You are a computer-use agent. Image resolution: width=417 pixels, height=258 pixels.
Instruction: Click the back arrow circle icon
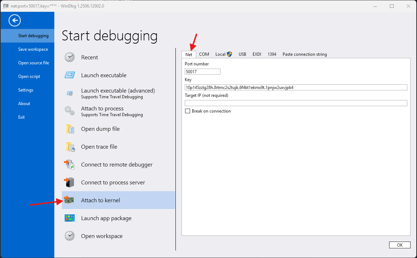click(15, 20)
